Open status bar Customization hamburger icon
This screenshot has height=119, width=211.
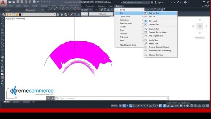point(207,106)
